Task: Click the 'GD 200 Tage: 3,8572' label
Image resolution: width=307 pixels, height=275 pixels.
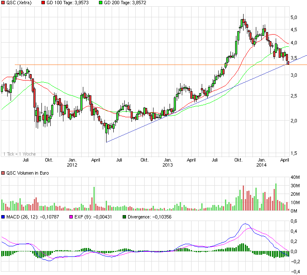Action: point(125,3)
